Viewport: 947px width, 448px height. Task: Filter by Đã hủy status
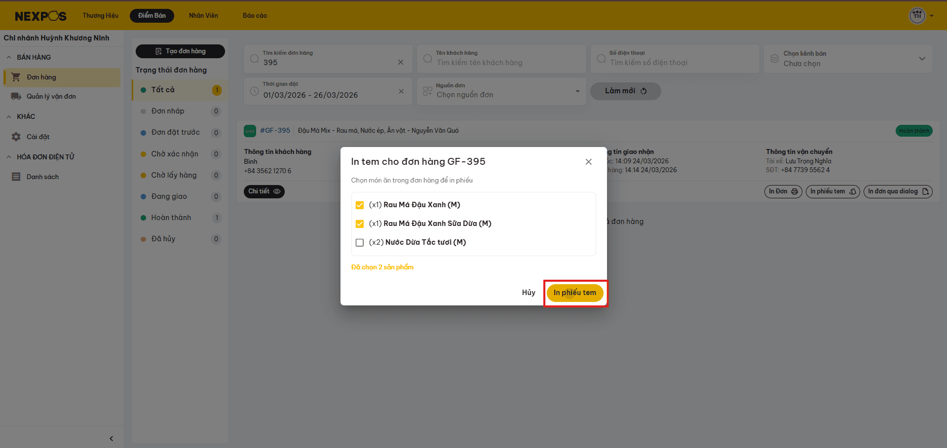point(180,239)
